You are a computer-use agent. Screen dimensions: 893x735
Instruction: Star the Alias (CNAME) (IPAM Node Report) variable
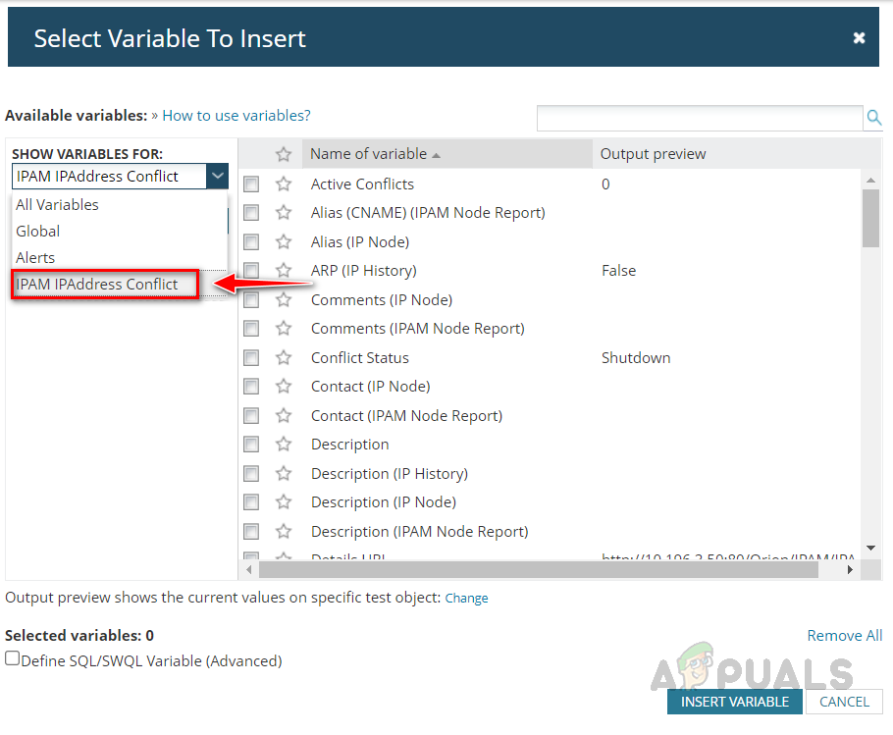pyautogui.click(x=284, y=212)
